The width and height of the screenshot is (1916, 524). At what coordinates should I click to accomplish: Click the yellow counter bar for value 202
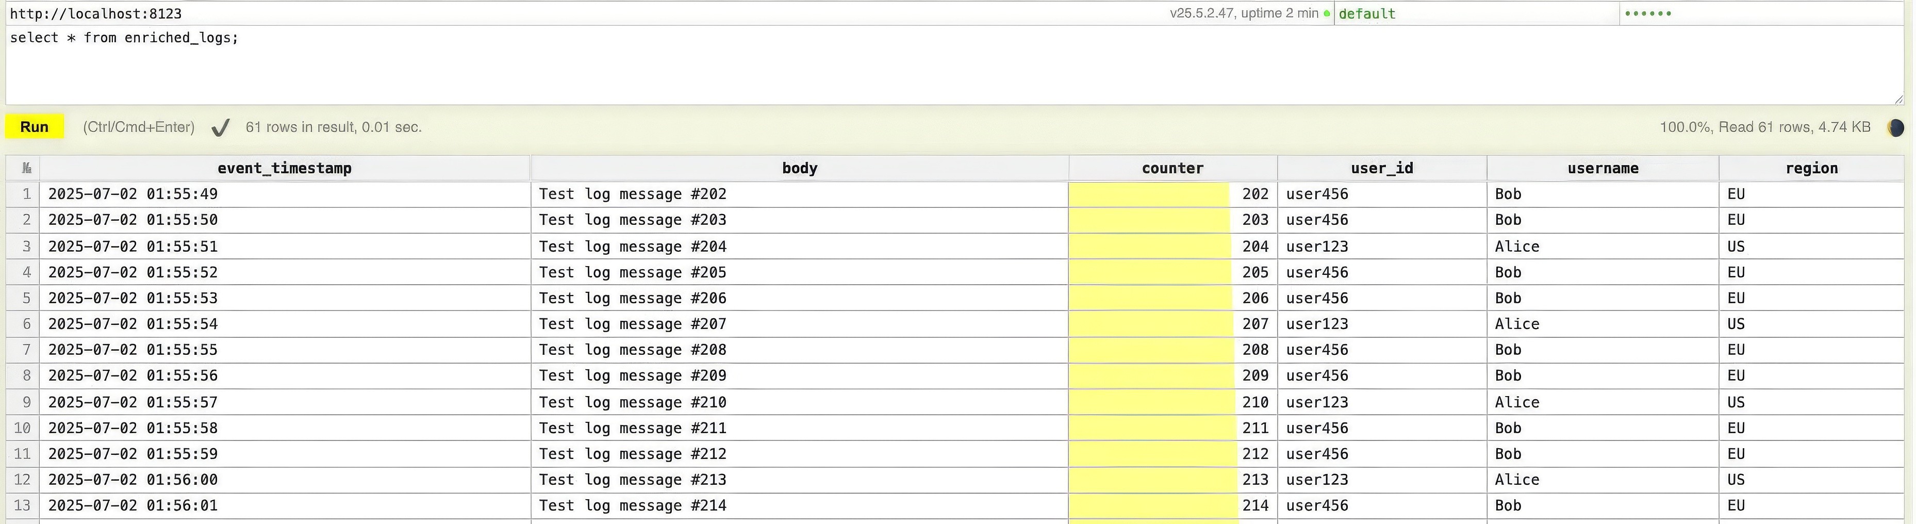pyautogui.click(x=1149, y=194)
